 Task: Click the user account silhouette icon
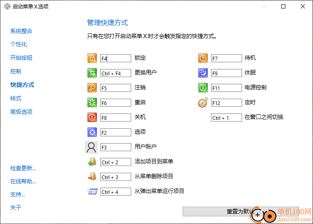click(x=91, y=147)
